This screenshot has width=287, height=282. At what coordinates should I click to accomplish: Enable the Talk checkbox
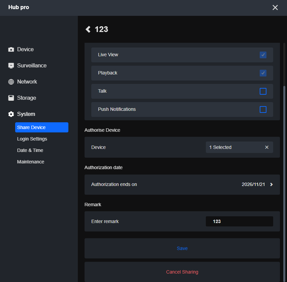pyautogui.click(x=263, y=91)
